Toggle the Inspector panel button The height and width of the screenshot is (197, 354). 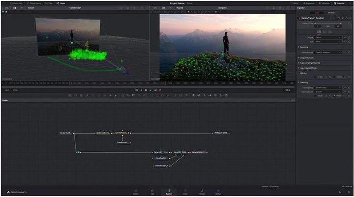(339, 3)
